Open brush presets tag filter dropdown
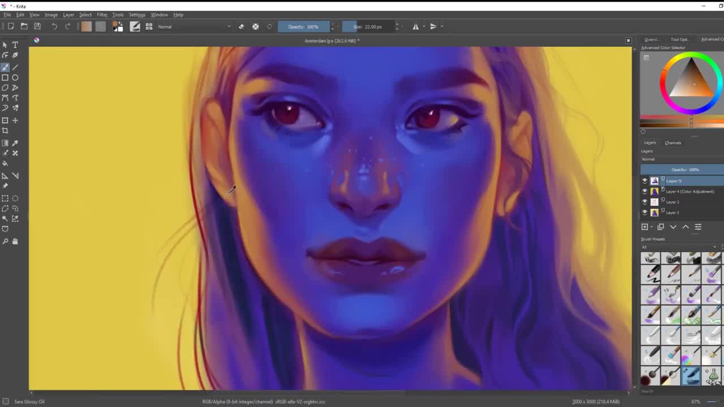This screenshot has width=724, height=407. click(x=679, y=247)
